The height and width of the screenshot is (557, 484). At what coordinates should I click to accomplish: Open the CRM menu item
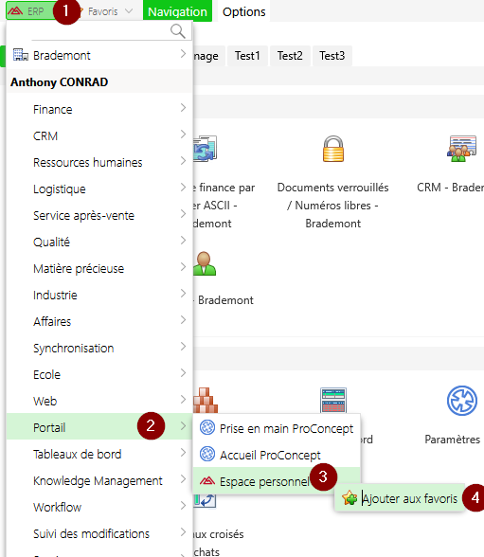pos(99,135)
